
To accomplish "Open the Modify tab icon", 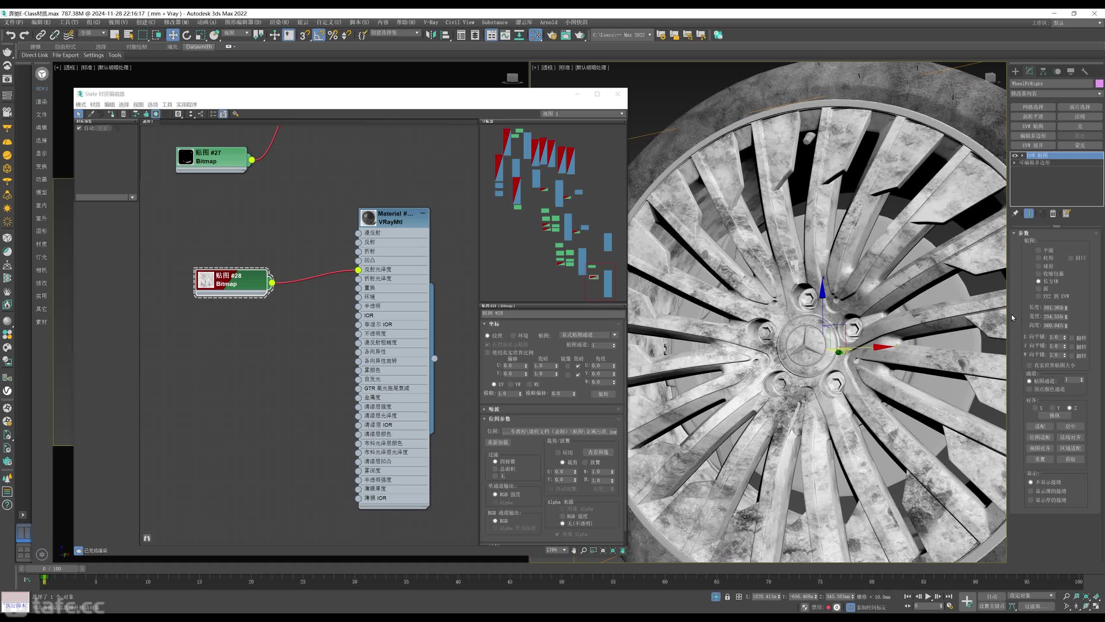I will pos(1029,71).
